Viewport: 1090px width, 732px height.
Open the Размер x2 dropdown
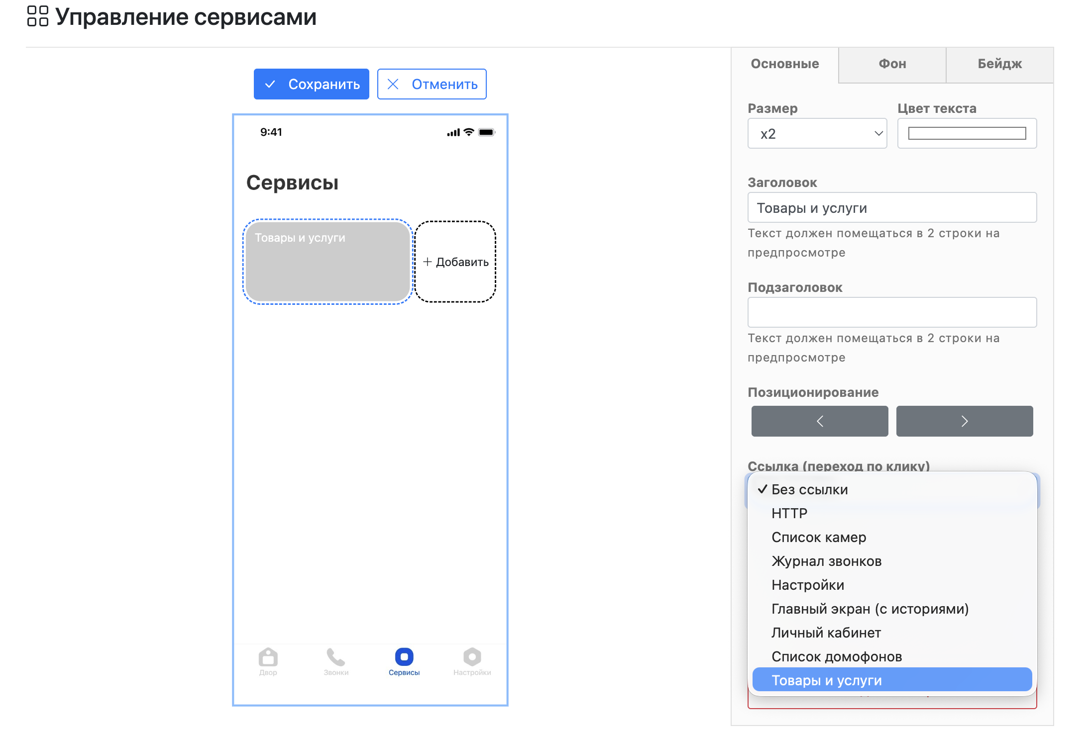(x=817, y=133)
